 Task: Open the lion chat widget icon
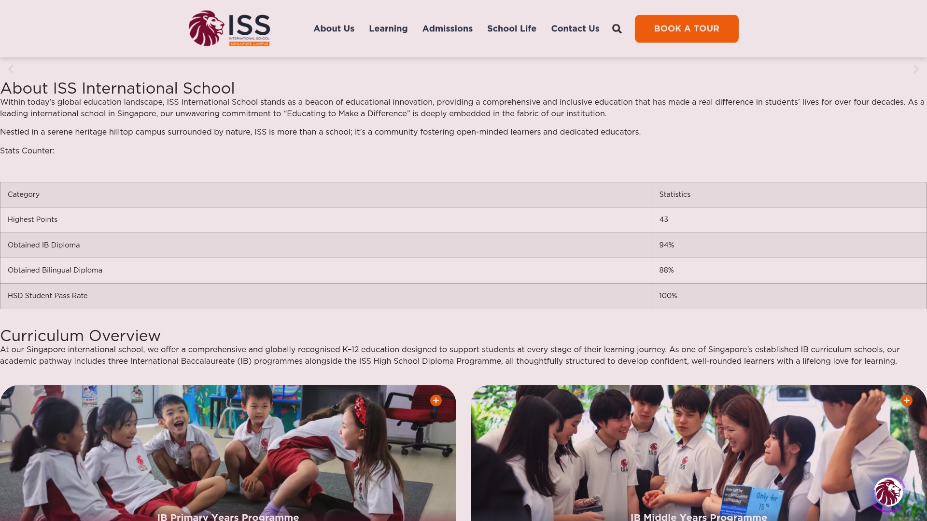point(888,493)
